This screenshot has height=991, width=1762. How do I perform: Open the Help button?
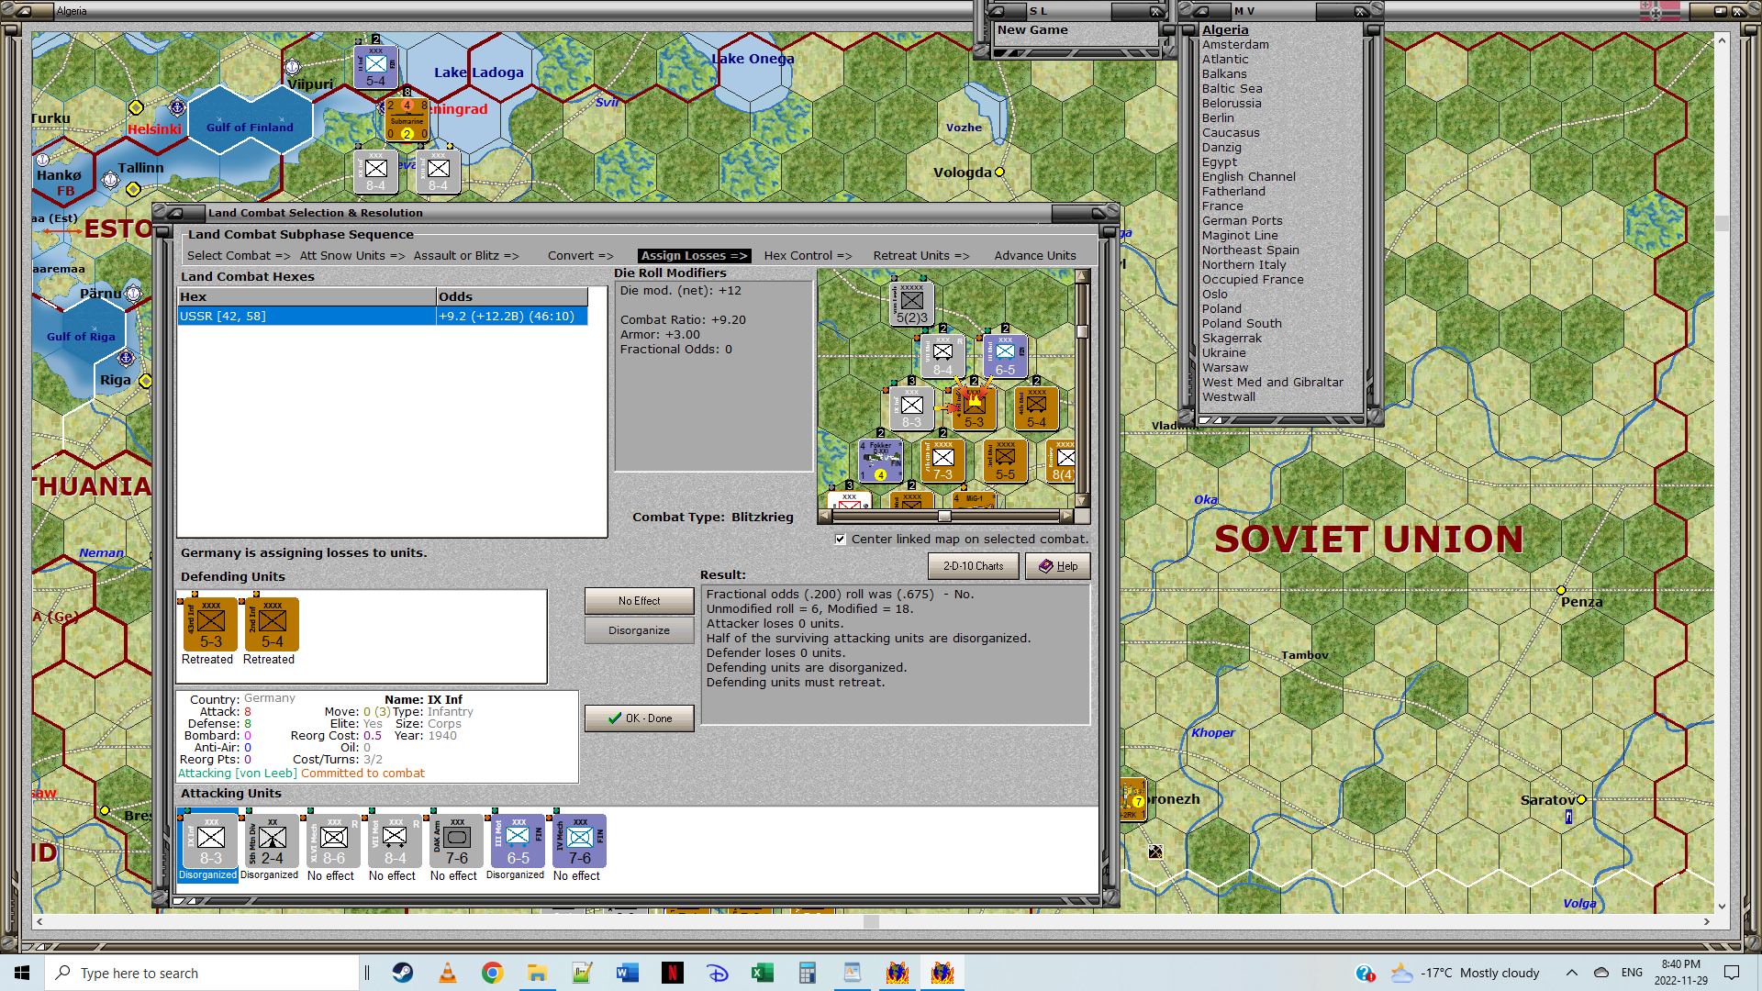tap(1058, 566)
